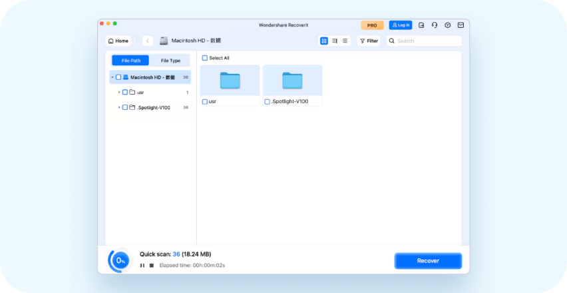Toggle the Select All checkbox
This screenshot has width=567, height=293.
[x=205, y=58]
